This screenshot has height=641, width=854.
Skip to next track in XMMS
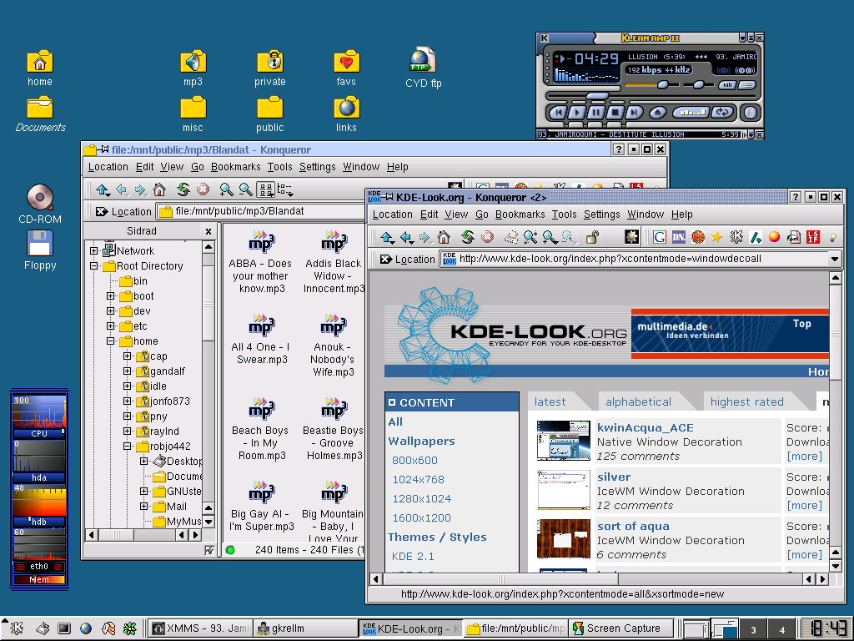(x=634, y=113)
